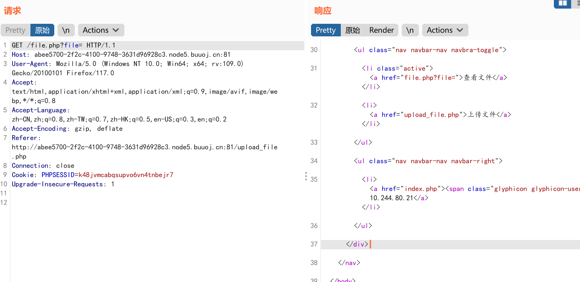Select the 原始 tab in the response pane
This screenshot has height=282, width=580.
pos(353,30)
